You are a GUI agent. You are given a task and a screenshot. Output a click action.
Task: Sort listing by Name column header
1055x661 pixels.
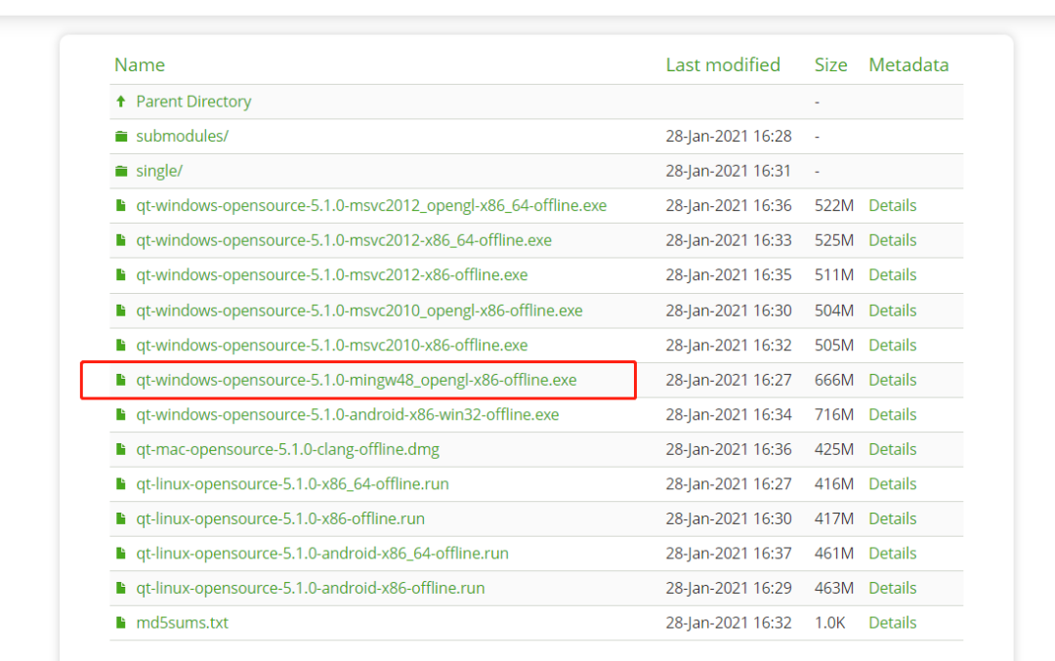click(x=140, y=64)
